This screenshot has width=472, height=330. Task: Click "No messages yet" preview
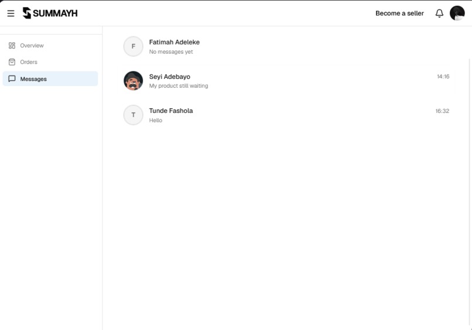coord(171,51)
